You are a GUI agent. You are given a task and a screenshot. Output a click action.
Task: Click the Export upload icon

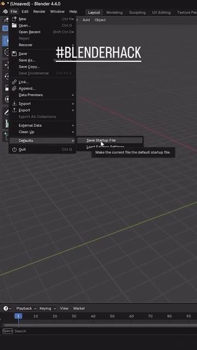click(x=14, y=110)
